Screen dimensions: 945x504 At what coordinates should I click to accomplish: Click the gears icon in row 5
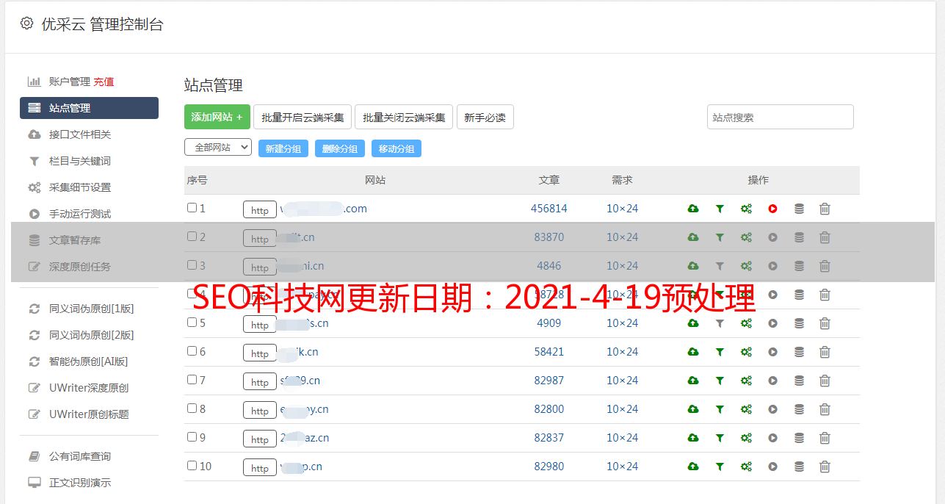pos(746,323)
